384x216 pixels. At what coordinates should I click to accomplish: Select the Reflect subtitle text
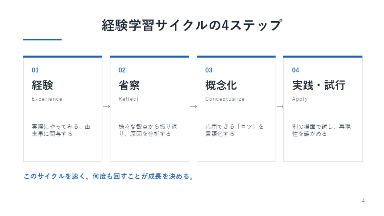128,99
